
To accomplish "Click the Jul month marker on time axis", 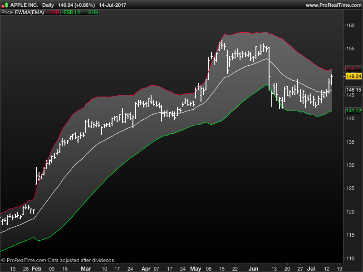I will coord(311,268).
